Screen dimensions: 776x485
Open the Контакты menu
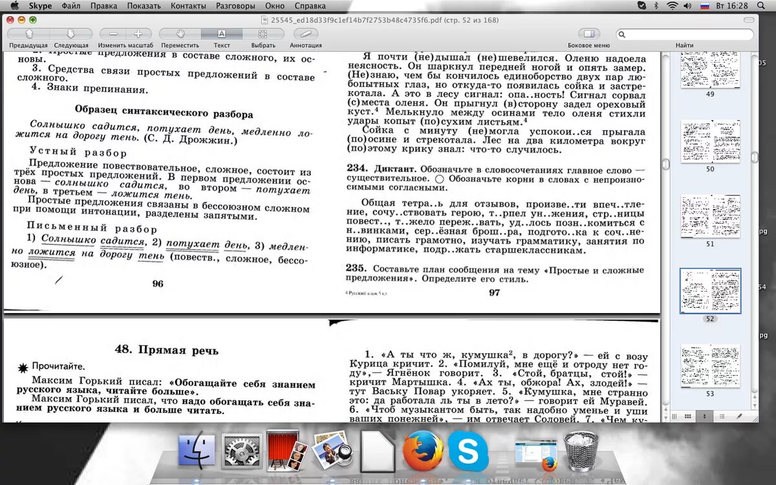point(188,6)
